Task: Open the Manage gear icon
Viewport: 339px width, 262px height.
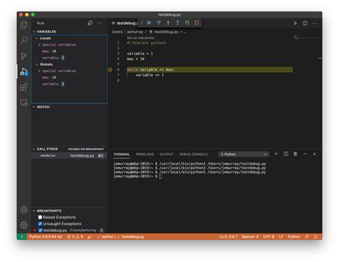Action: tap(24, 225)
